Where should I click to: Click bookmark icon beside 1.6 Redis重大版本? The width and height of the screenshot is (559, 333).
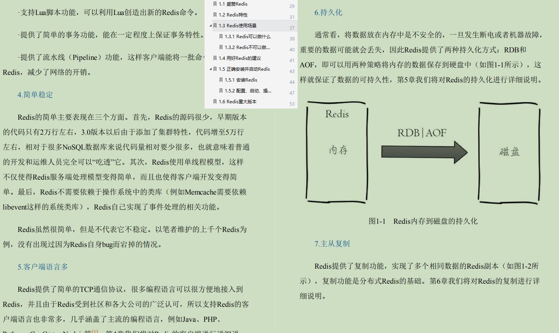tap(215, 102)
